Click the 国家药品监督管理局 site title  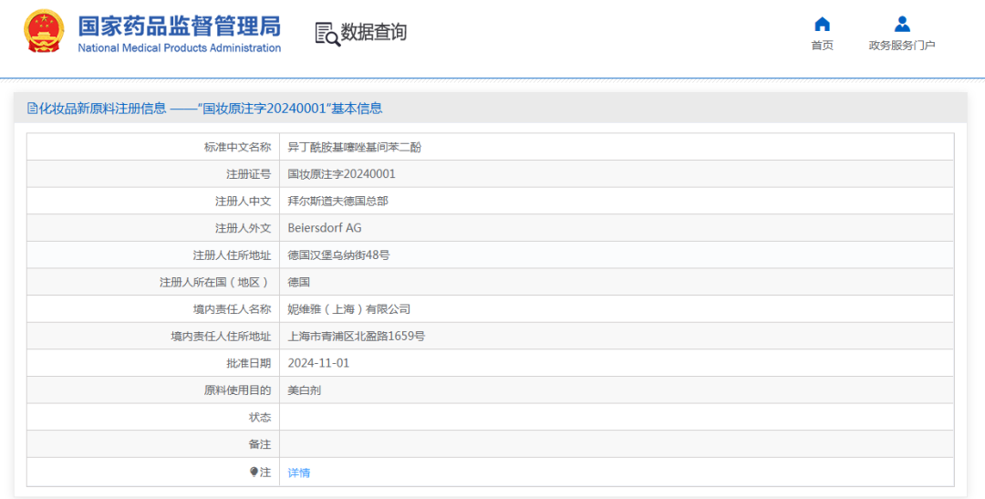point(180,26)
